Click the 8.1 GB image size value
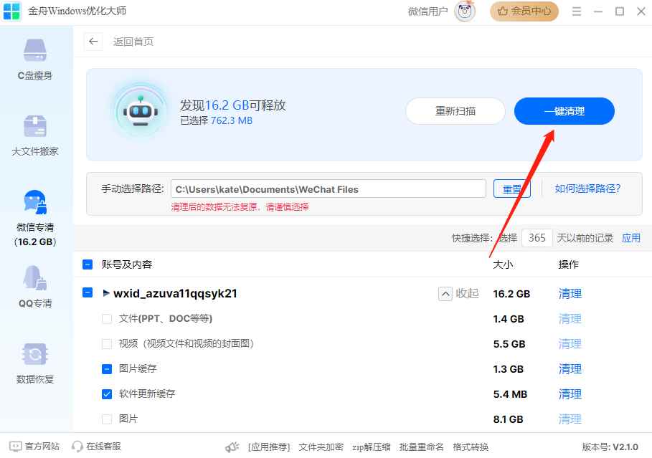652x458 pixels. coord(508,419)
